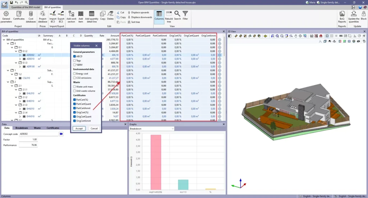Check the CO2 emissions checkbox
The height and width of the screenshot is (198, 368).
coord(74,78)
